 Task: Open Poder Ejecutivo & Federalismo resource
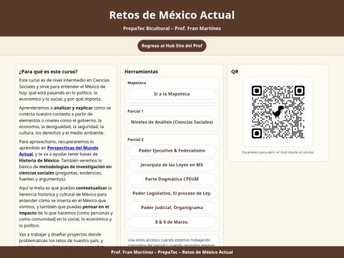point(172,151)
